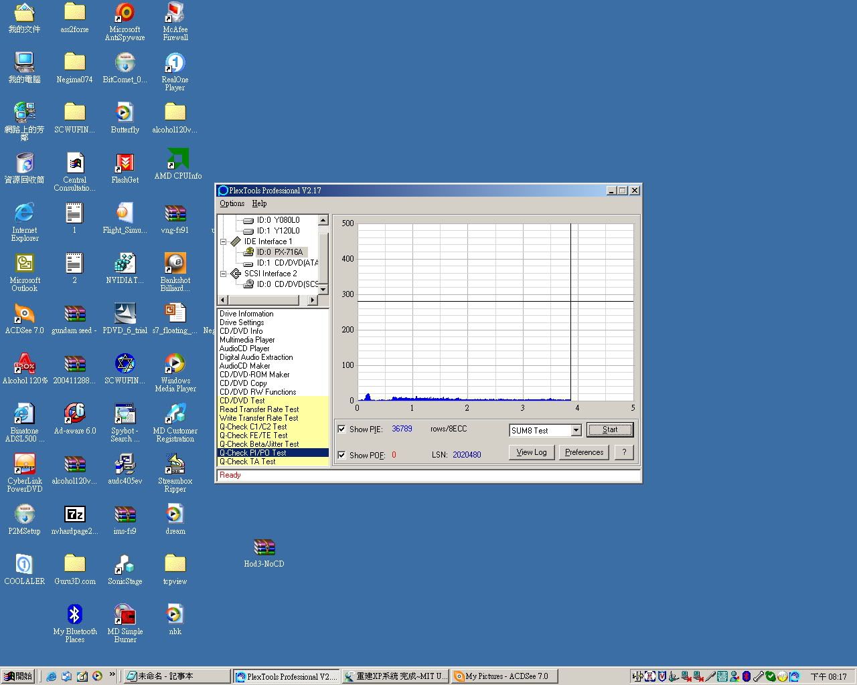
Task: Open the Help menu
Action: click(259, 203)
